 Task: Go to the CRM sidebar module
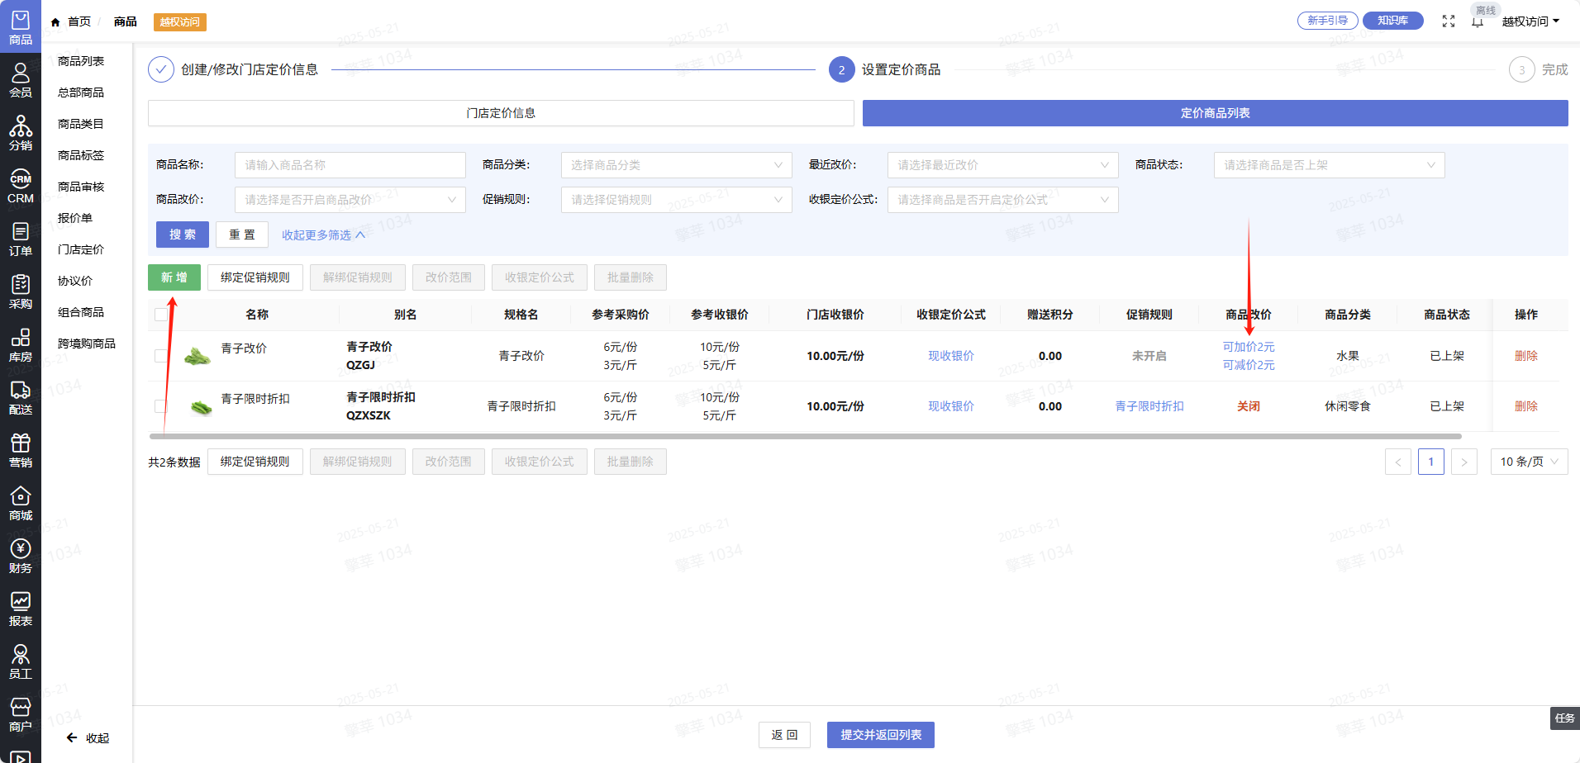(21, 186)
